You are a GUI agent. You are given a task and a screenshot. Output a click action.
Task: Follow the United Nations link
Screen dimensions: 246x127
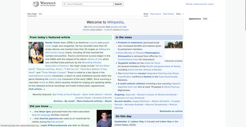(130, 73)
